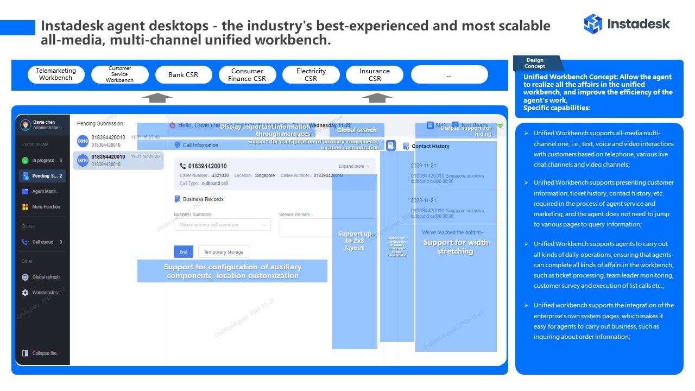Screen dimensions: 695x391
Task: Click the Call queue menu label
Action: point(43,242)
